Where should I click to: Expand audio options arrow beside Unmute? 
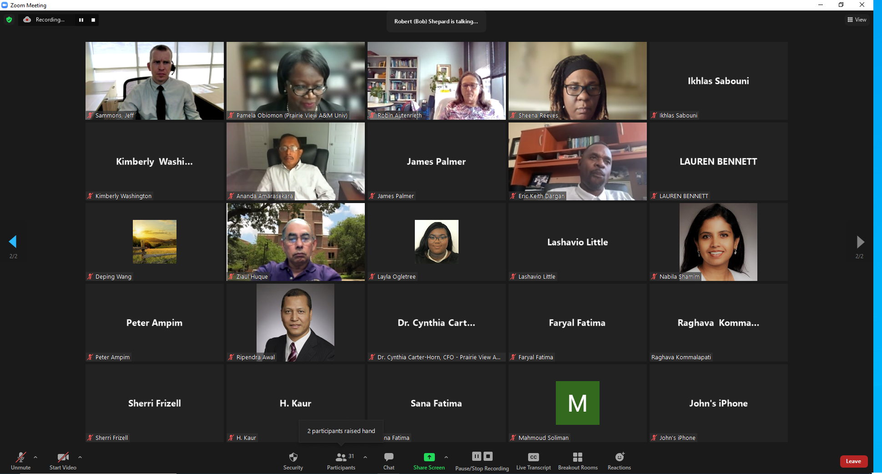(35, 457)
